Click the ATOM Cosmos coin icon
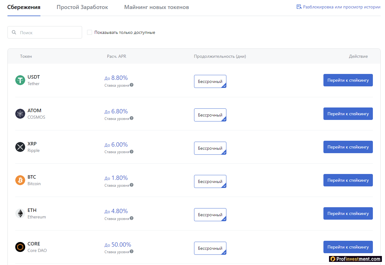Image resolution: width=385 pixels, height=265 pixels. pyautogui.click(x=20, y=114)
